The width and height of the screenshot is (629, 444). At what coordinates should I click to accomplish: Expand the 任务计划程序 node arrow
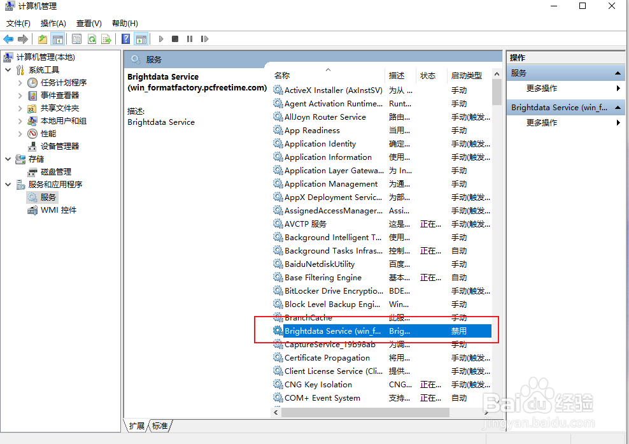click(x=20, y=83)
